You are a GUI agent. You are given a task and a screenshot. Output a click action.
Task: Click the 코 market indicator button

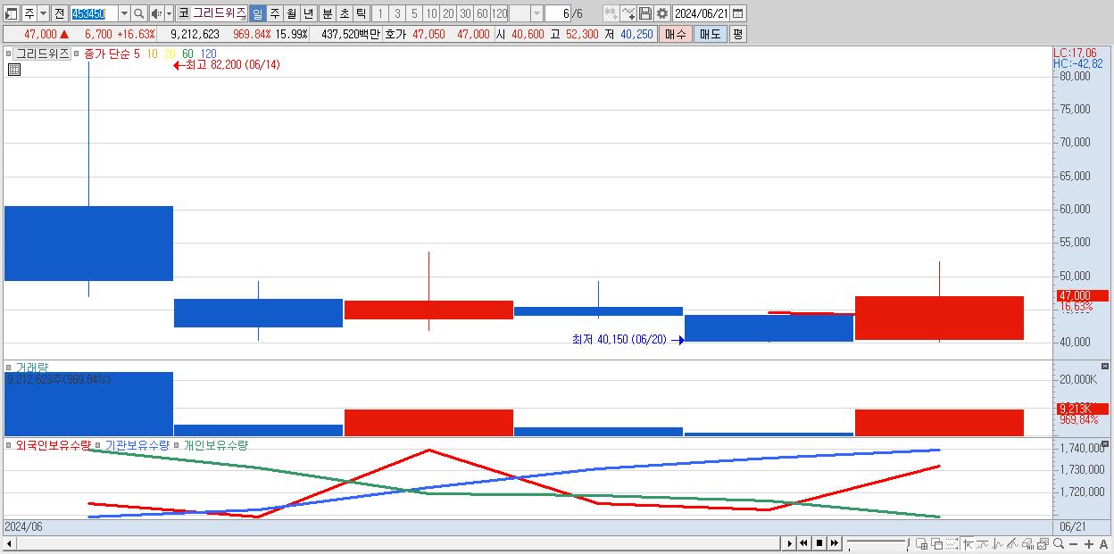pos(183,13)
